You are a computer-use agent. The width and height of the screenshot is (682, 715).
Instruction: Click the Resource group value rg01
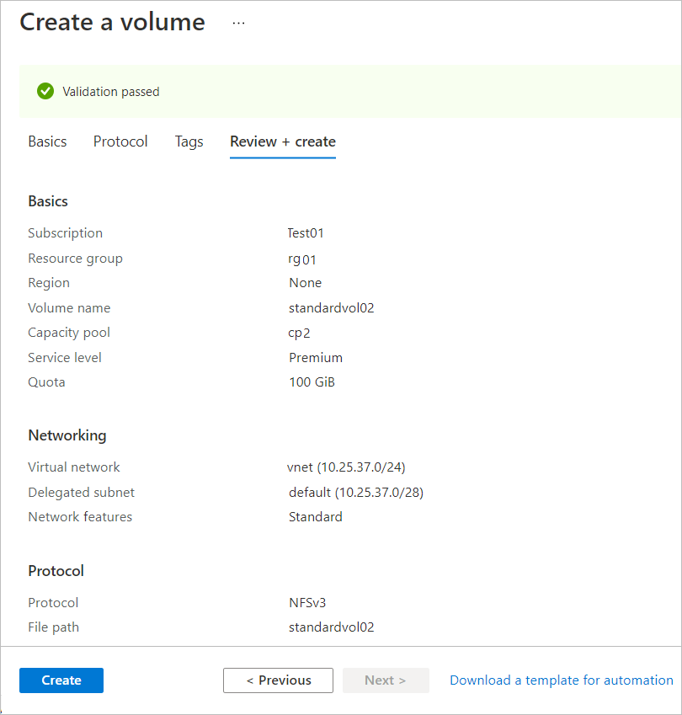(x=302, y=258)
